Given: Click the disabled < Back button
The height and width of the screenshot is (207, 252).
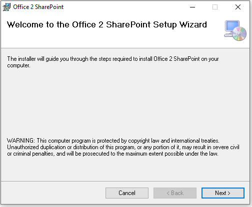Looking at the screenshot, I should click(x=175, y=193).
